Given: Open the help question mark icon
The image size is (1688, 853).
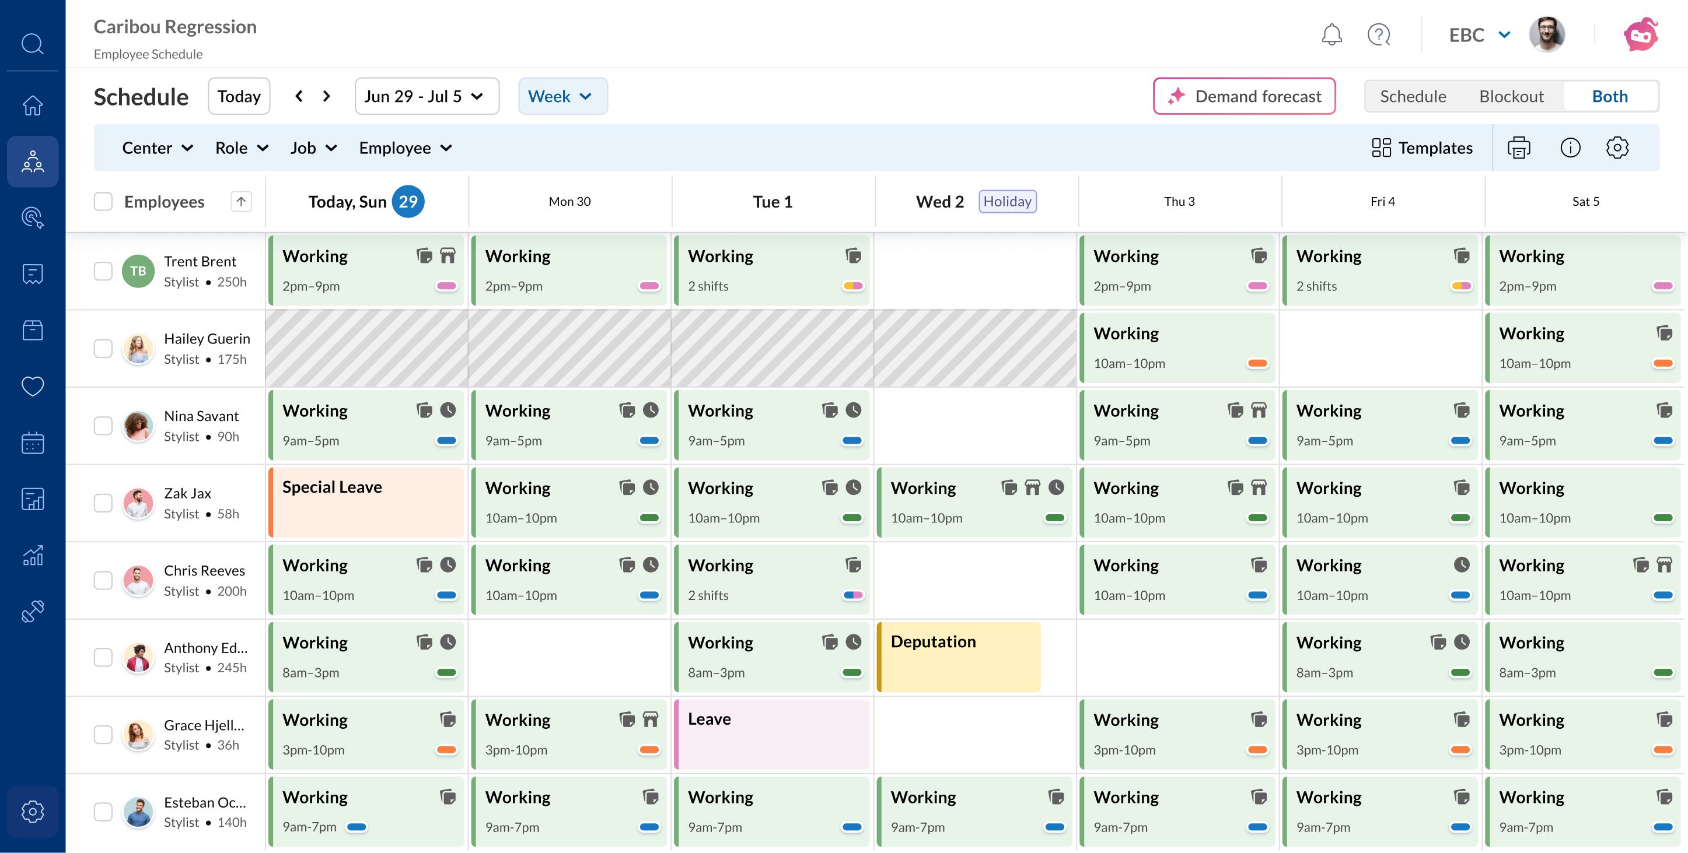Looking at the screenshot, I should [x=1379, y=35].
